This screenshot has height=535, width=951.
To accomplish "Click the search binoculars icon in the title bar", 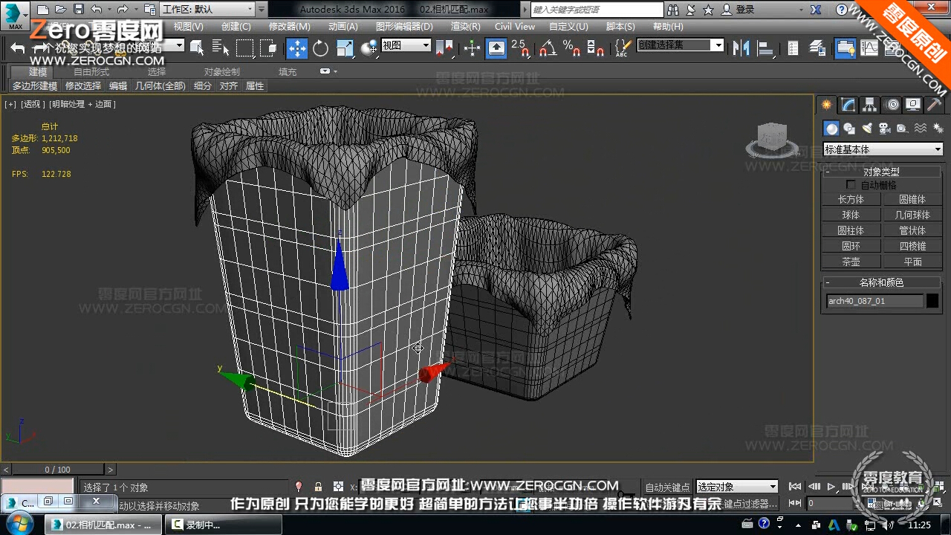I will 674,10.
